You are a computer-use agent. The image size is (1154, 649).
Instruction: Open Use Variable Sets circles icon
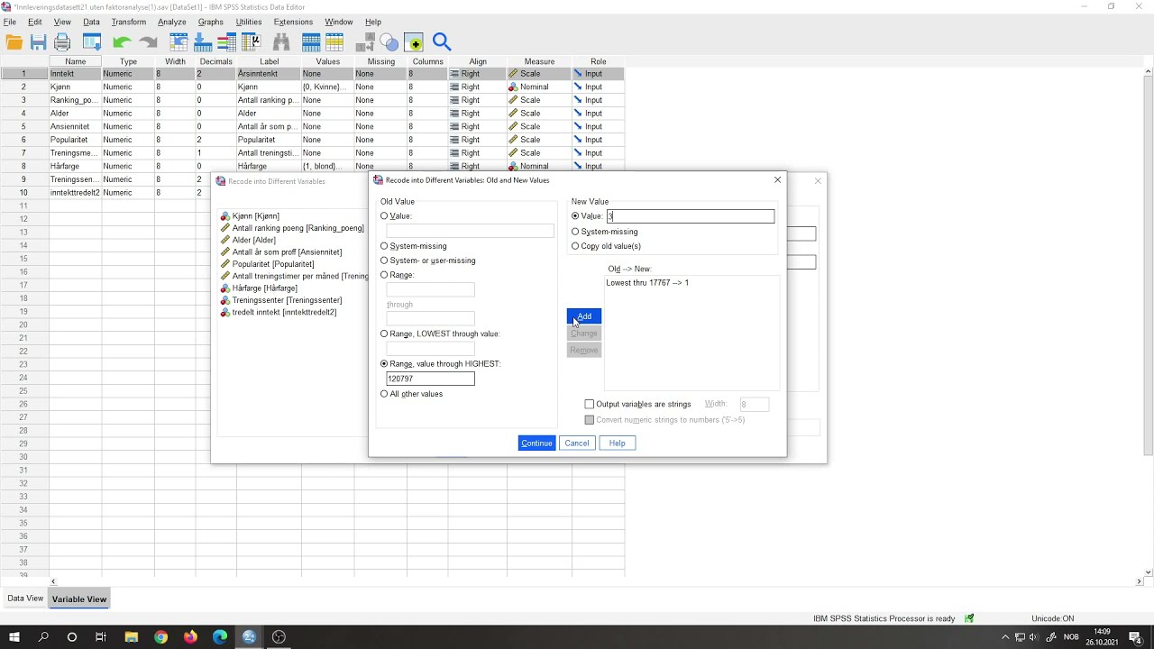[x=389, y=42]
